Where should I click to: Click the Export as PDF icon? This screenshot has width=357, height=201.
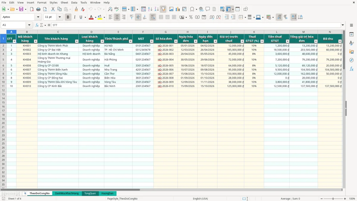(32, 9)
